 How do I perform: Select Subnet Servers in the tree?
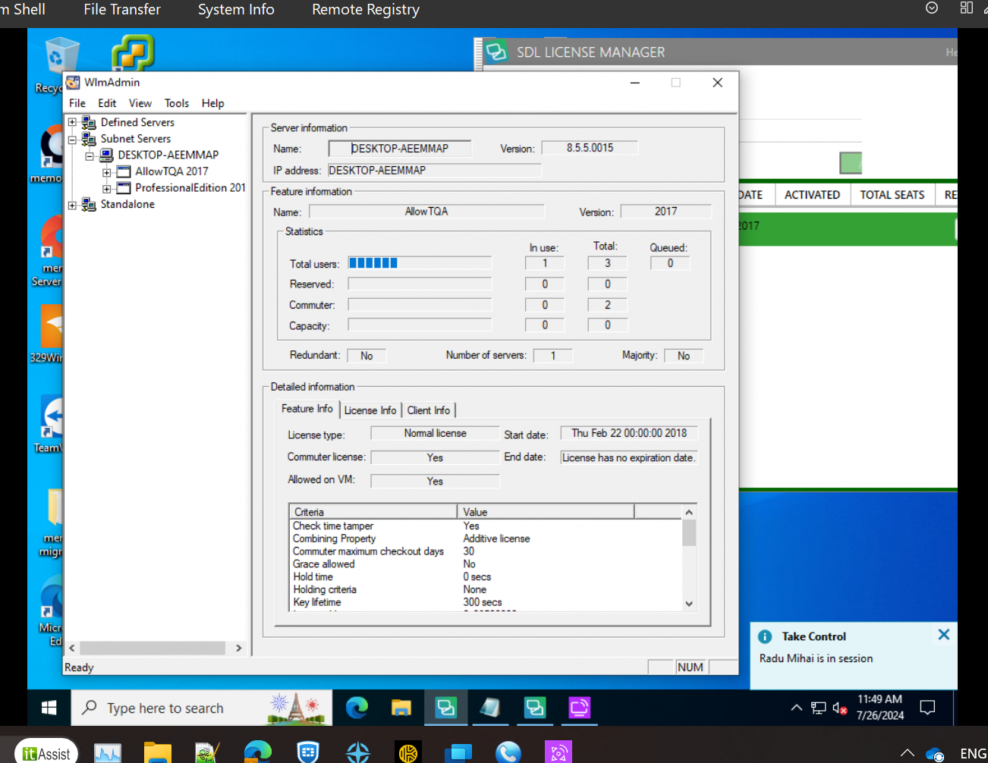136,139
